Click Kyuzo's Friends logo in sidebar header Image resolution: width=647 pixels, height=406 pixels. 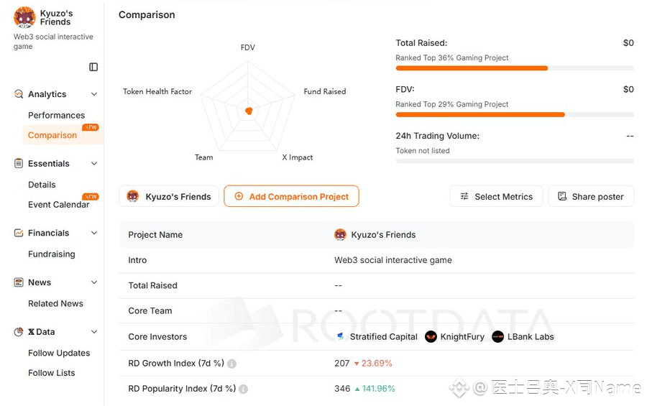[x=24, y=17]
